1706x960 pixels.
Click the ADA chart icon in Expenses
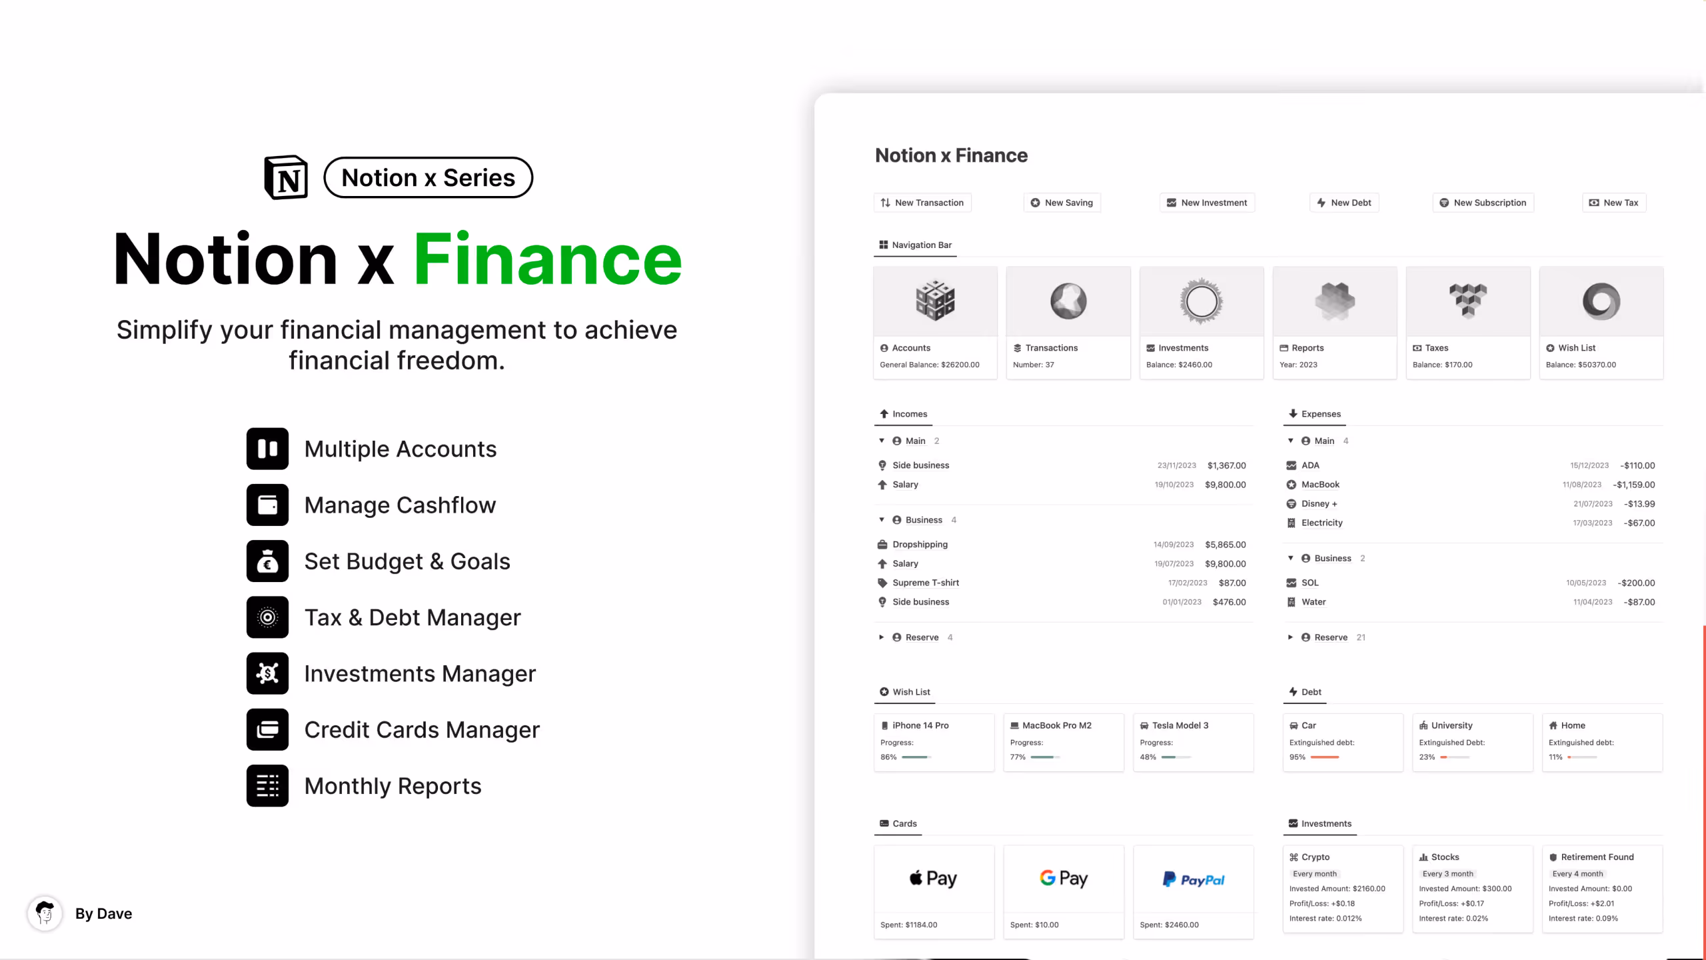[1291, 465]
